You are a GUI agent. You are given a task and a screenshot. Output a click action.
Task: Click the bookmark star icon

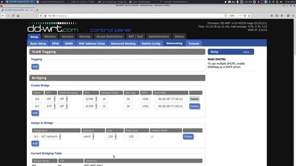(249, 16)
